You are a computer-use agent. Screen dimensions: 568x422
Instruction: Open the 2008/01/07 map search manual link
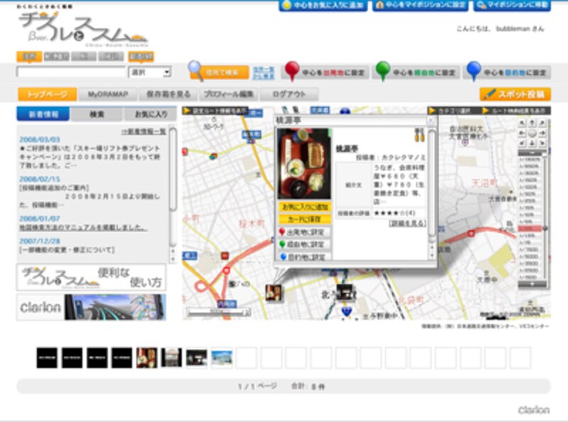click(83, 227)
